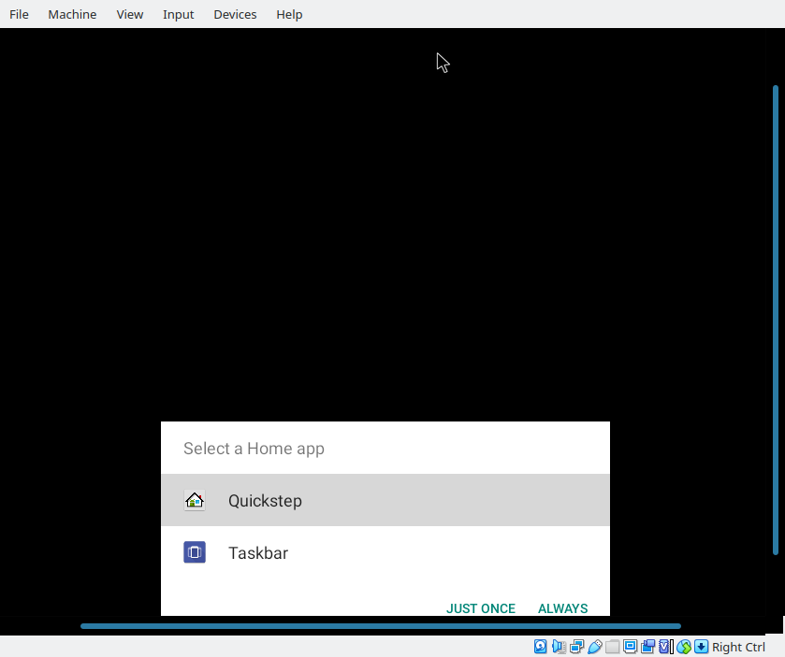Choose JUST ONCE
785x657 pixels.
tap(481, 608)
